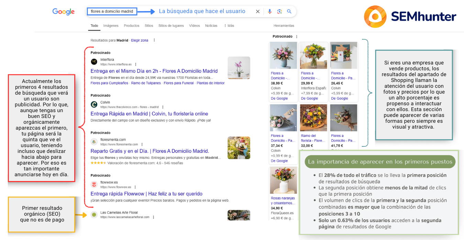Open the 41,75 € shopping product image
Viewport: 464px width, 240px height.
tap(343, 118)
